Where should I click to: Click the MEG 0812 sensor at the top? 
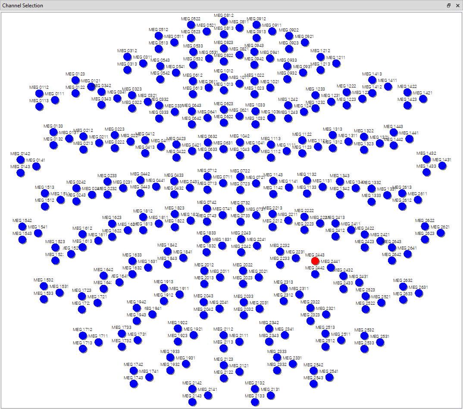click(x=224, y=21)
